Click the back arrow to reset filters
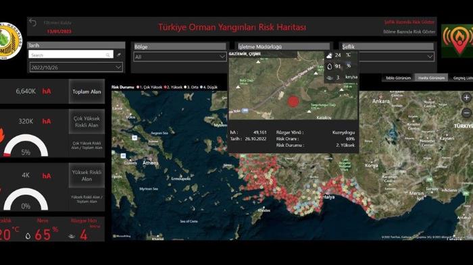473x265 pixels. tap(32, 22)
